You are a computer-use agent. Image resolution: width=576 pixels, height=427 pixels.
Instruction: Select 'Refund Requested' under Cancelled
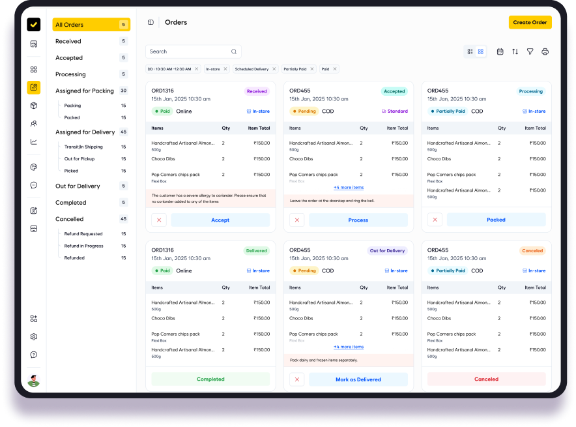point(83,234)
